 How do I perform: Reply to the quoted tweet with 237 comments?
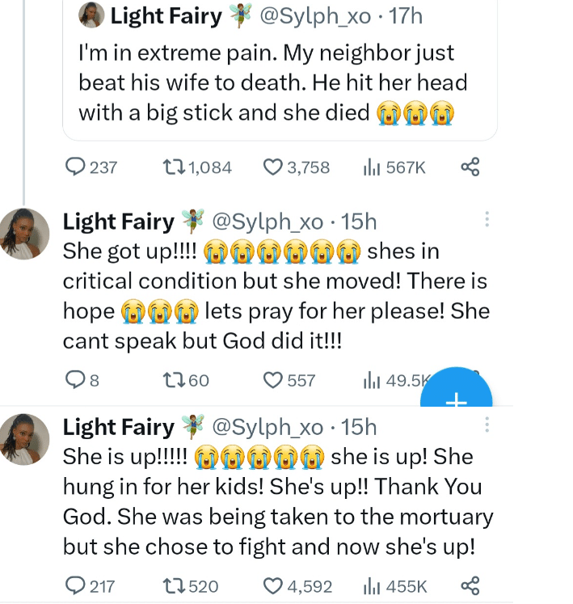[x=75, y=167]
